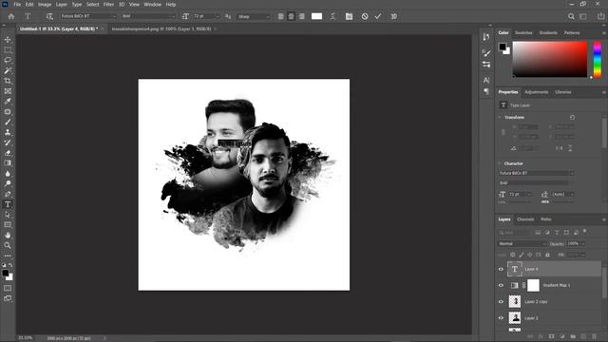The width and height of the screenshot is (608, 342).
Task: Hide the Gradient Map 1 layer
Action: coord(501,285)
